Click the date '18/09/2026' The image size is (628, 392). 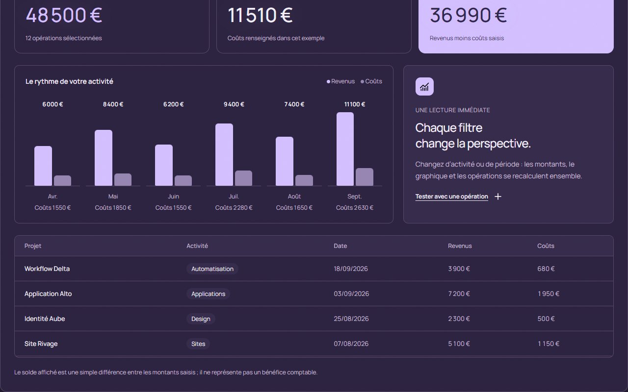351,269
